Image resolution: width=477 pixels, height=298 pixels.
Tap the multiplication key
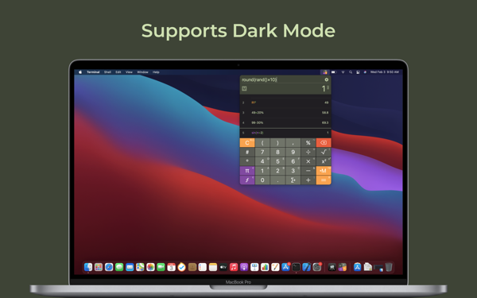tap(308, 161)
